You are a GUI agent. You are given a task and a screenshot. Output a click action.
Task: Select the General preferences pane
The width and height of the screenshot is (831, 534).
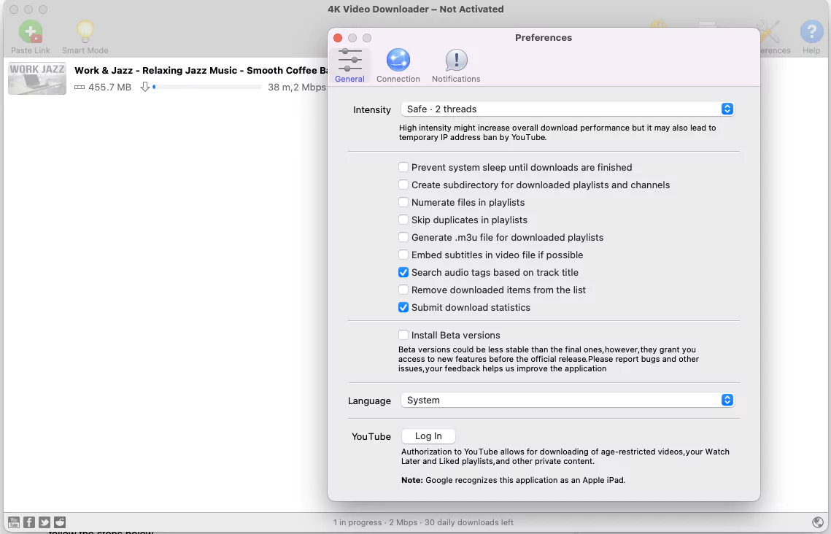coord(349,64)
